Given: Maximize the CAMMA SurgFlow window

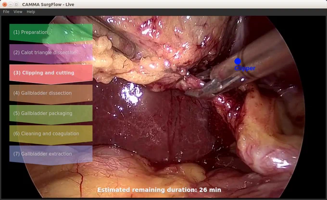Looking at the screenshot, I should 16,4.
